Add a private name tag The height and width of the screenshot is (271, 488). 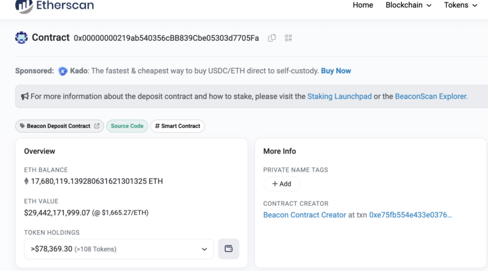click(281, 184)
